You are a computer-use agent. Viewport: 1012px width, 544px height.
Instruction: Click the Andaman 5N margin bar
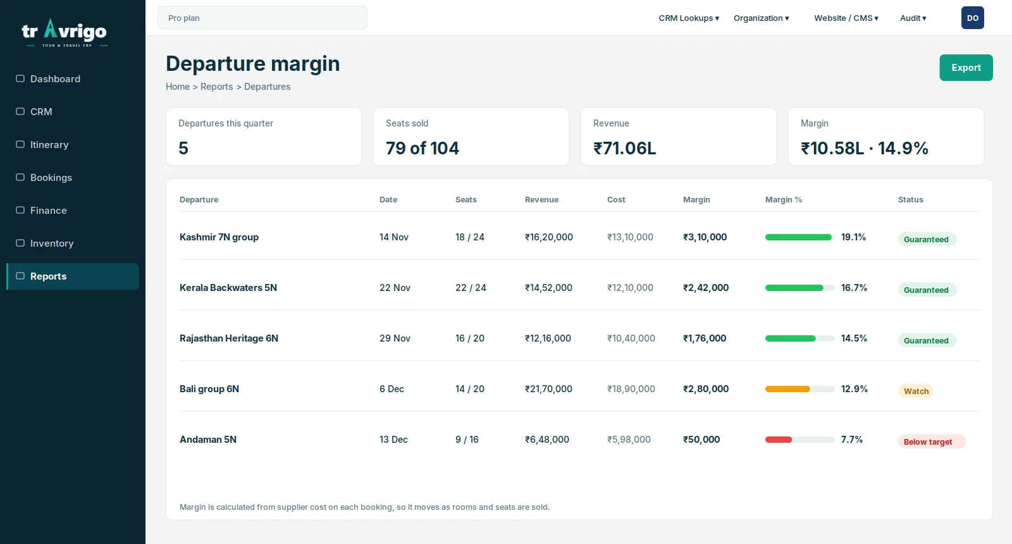point(799,440)
